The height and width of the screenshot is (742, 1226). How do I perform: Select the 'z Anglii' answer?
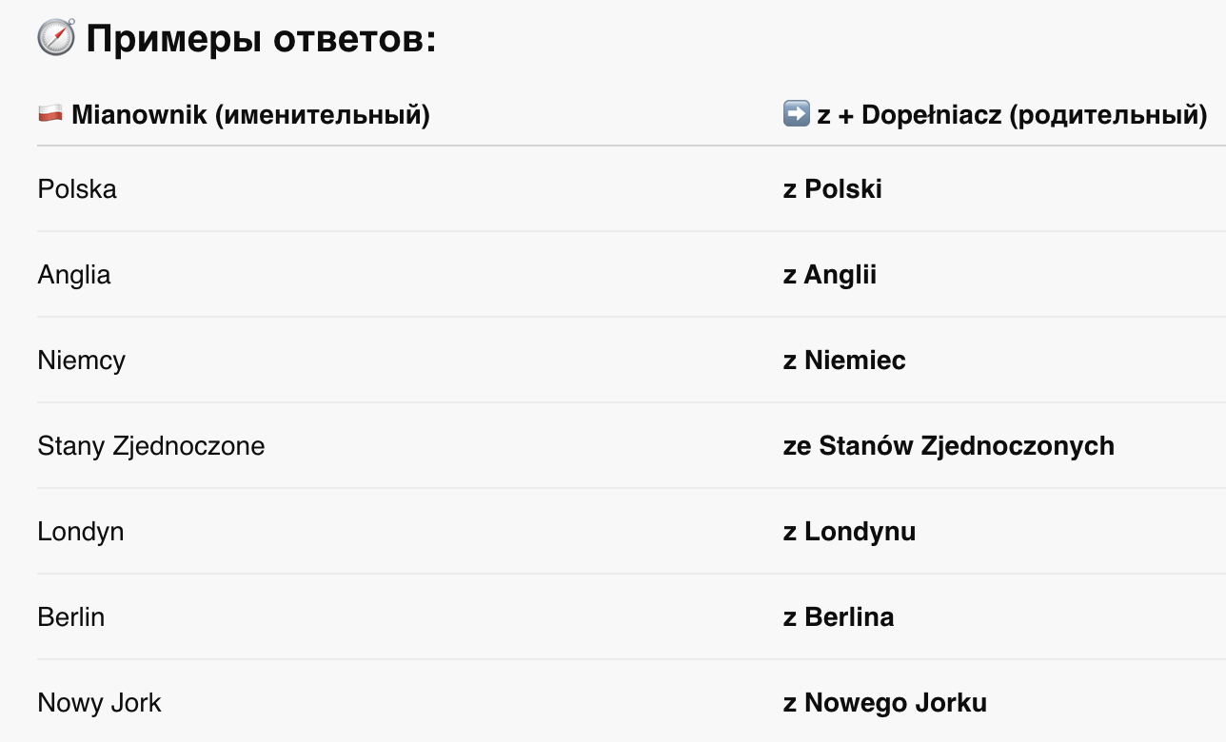(830, 275)
